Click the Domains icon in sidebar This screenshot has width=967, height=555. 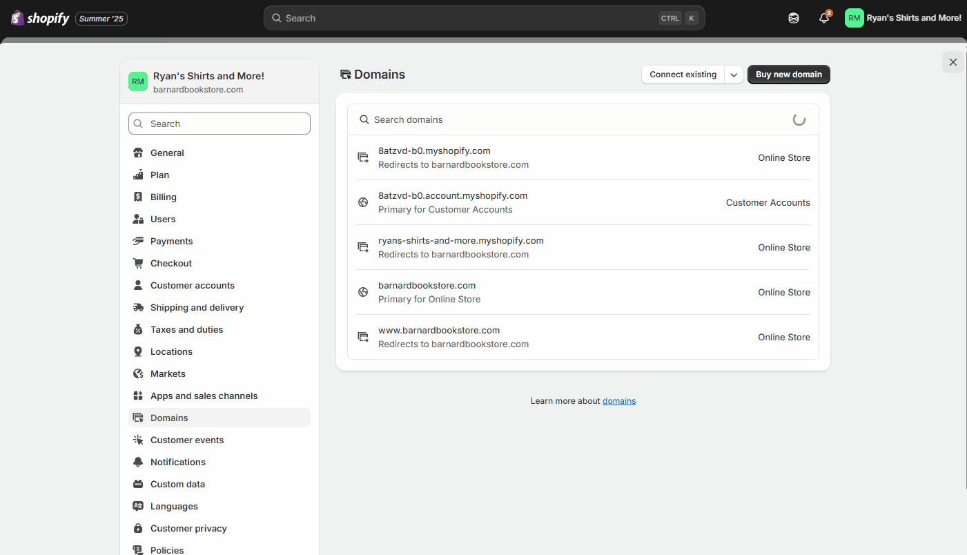[x=138, y=418]
